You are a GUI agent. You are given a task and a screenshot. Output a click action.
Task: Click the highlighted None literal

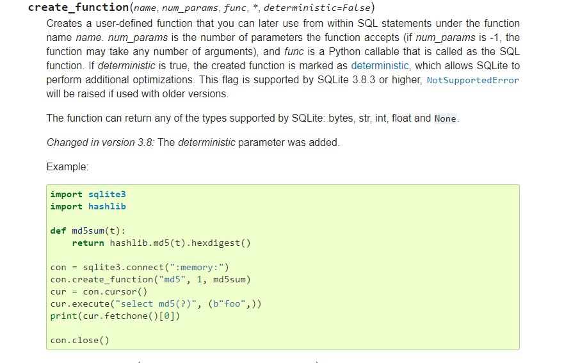[445, 118]
